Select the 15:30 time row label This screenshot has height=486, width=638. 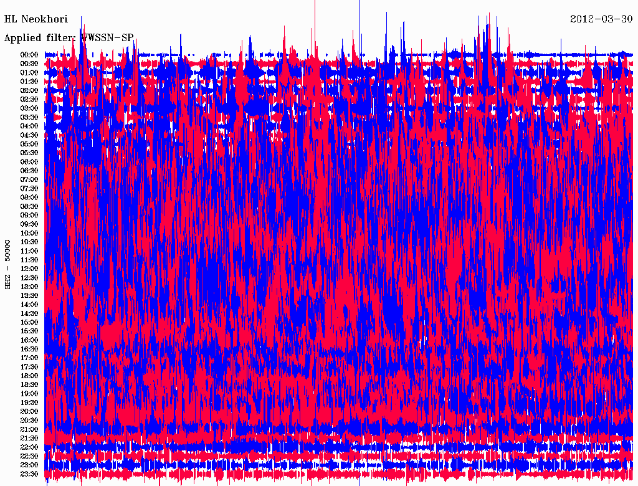point(29,331)
